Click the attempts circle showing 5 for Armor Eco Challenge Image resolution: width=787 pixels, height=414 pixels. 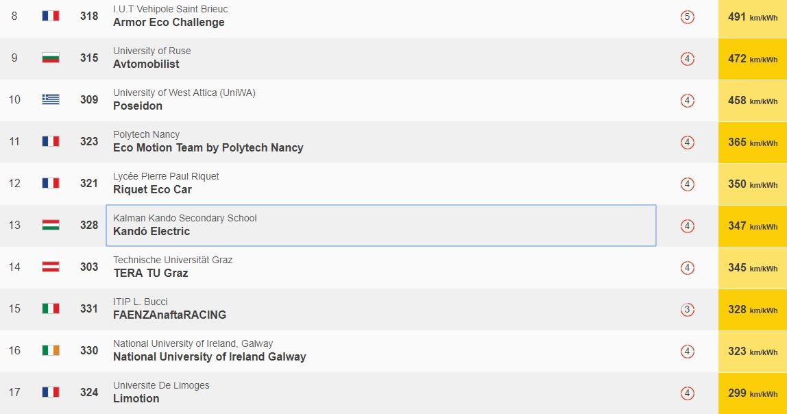tap(688, 17)
